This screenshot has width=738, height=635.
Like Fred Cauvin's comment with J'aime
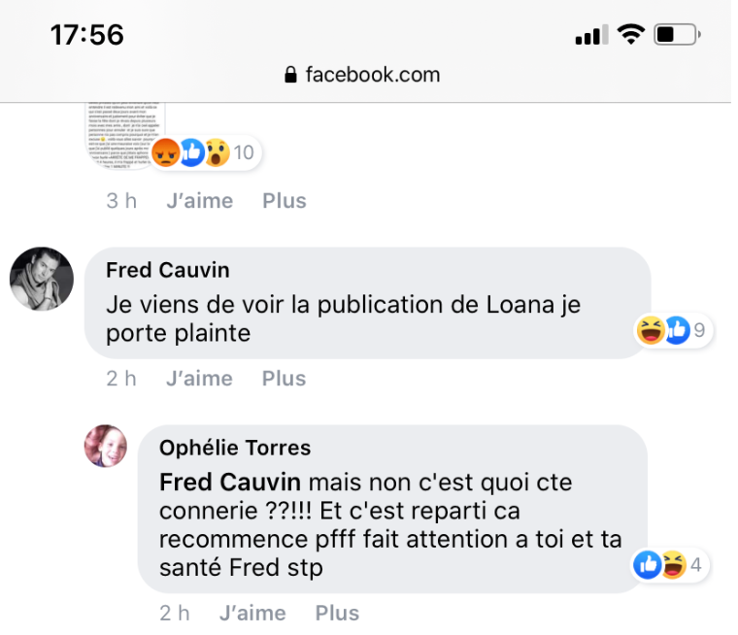(200, 379)
